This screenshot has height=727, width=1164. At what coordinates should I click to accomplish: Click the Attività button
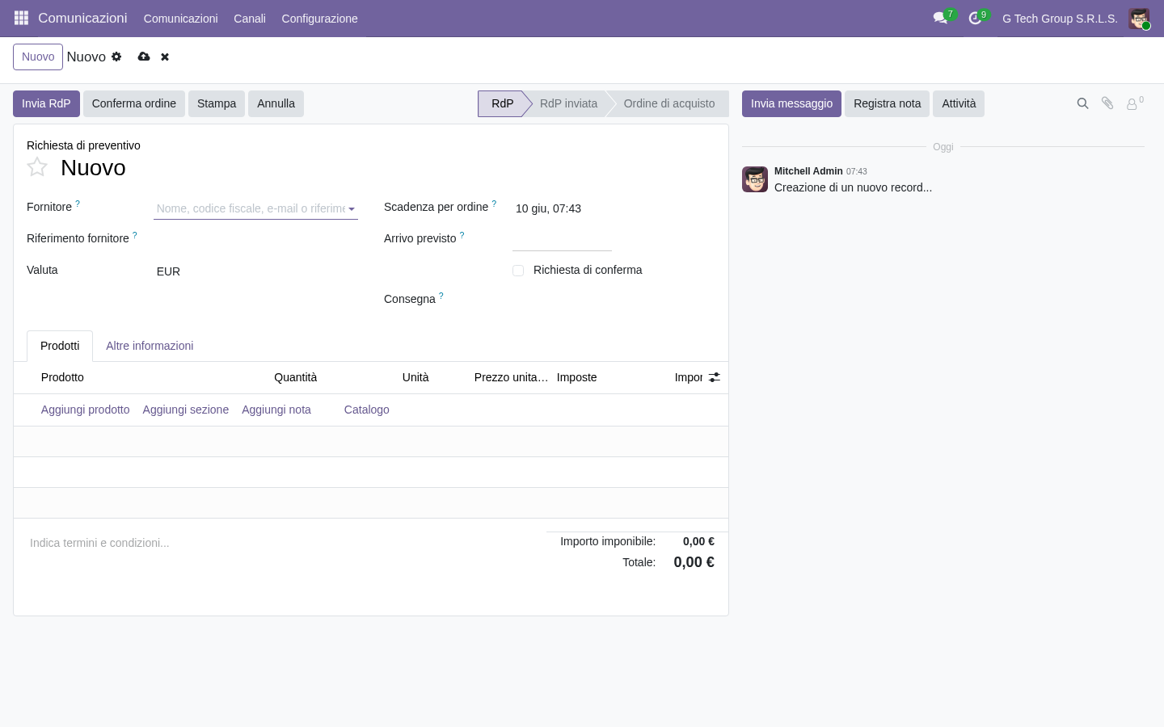coord(959,103)
